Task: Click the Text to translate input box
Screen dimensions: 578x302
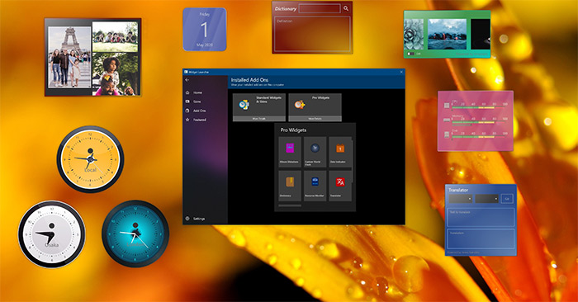Action: [481, 217]
